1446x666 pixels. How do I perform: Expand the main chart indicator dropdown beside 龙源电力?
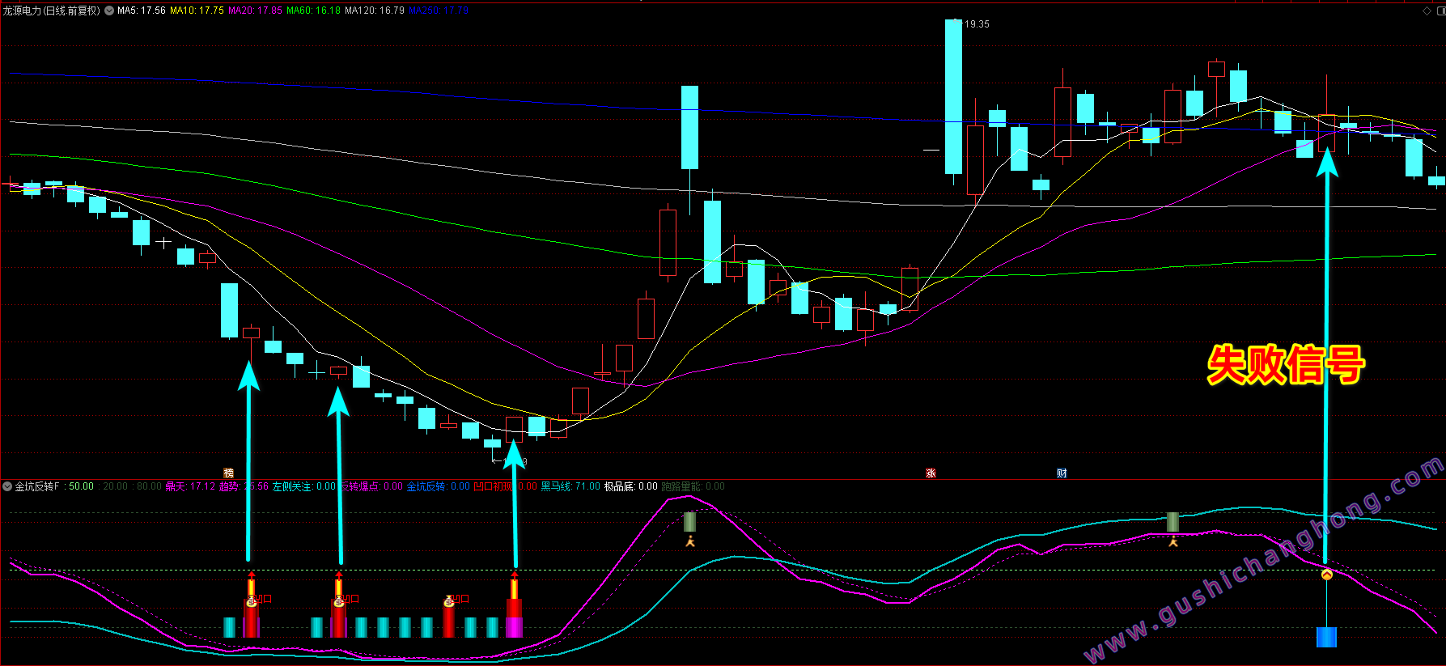109,11
